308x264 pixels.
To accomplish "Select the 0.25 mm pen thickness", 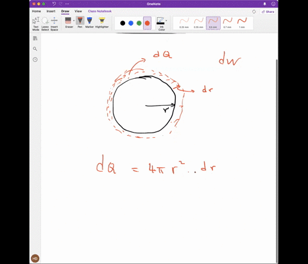I will point(184,23).
